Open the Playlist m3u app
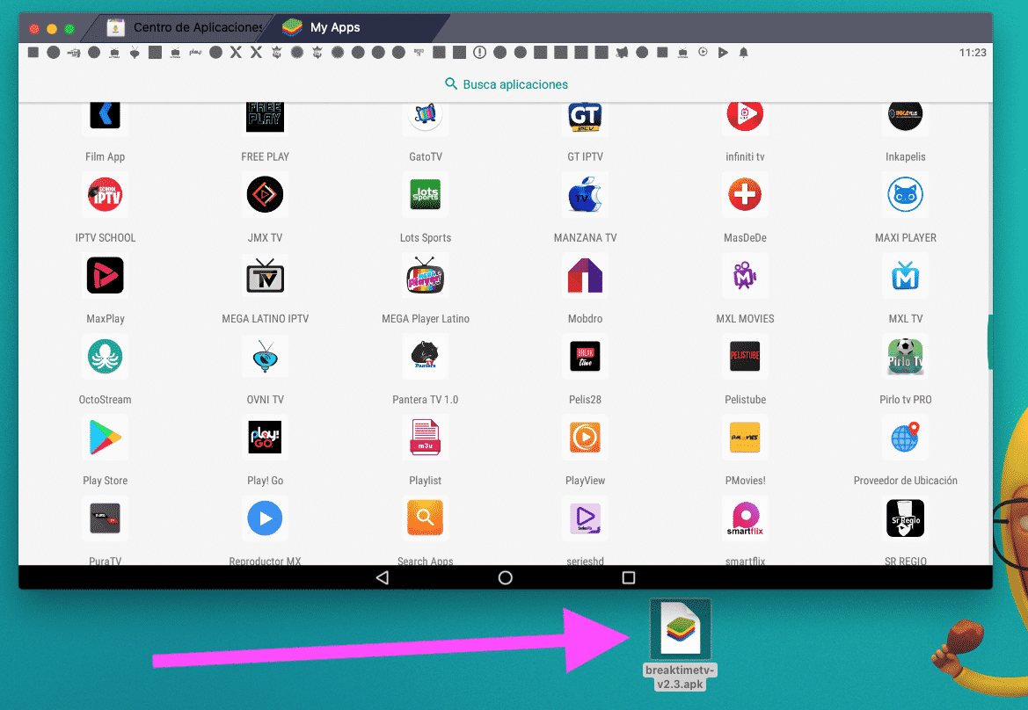Viewport: 1028px width, 710px height. coord(425,438)
